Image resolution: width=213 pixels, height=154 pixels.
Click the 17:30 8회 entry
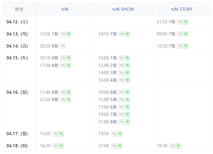49,66
